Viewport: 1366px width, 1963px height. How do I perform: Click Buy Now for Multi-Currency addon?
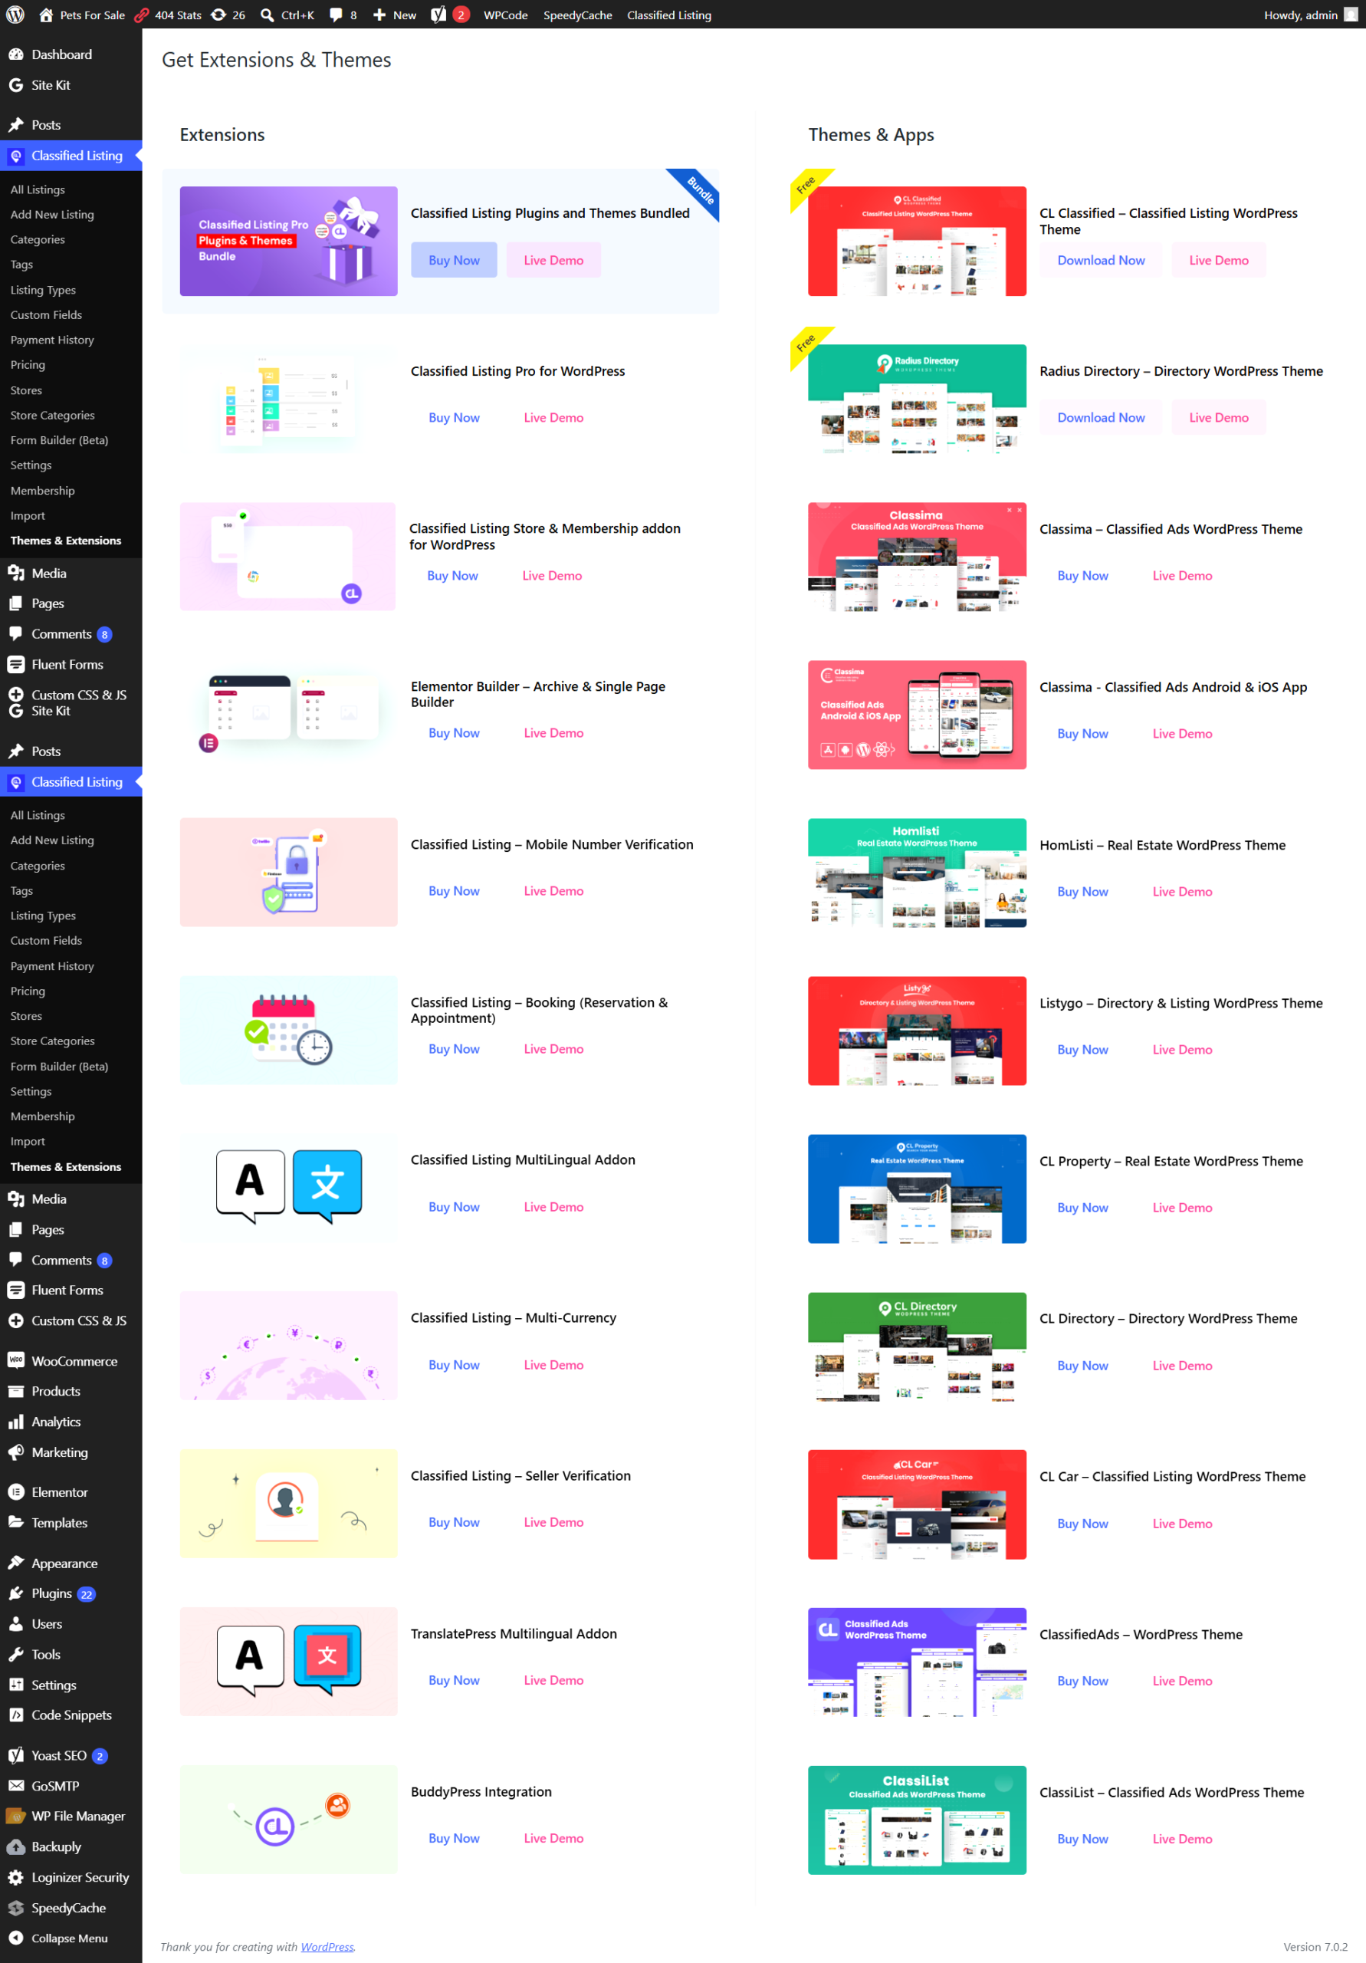pos(454,1365)
